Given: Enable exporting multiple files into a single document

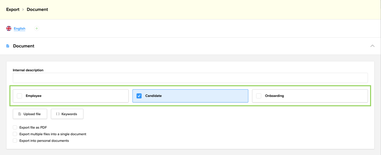Looking at the screenshot, I should click(15, 134).
